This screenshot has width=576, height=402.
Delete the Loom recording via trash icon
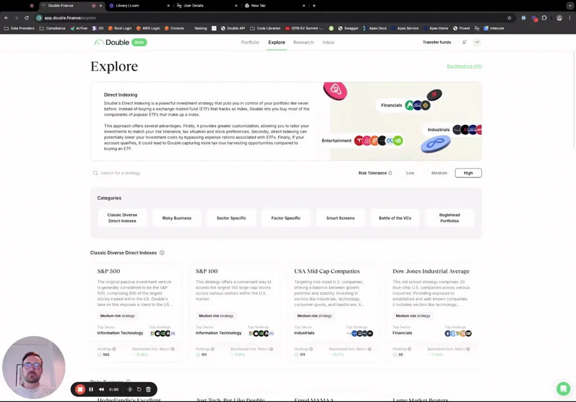pos(148,389)
